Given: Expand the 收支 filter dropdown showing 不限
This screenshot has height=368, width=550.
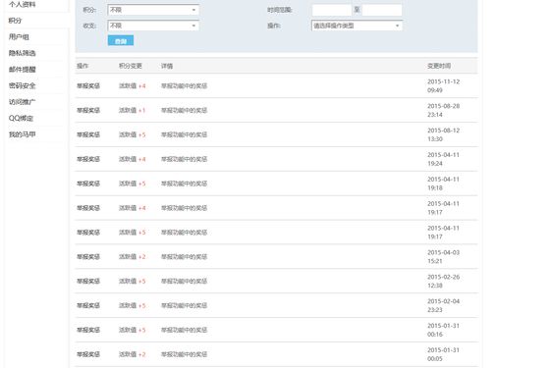Looking at the screenshot, I should [x=153, y=26].
